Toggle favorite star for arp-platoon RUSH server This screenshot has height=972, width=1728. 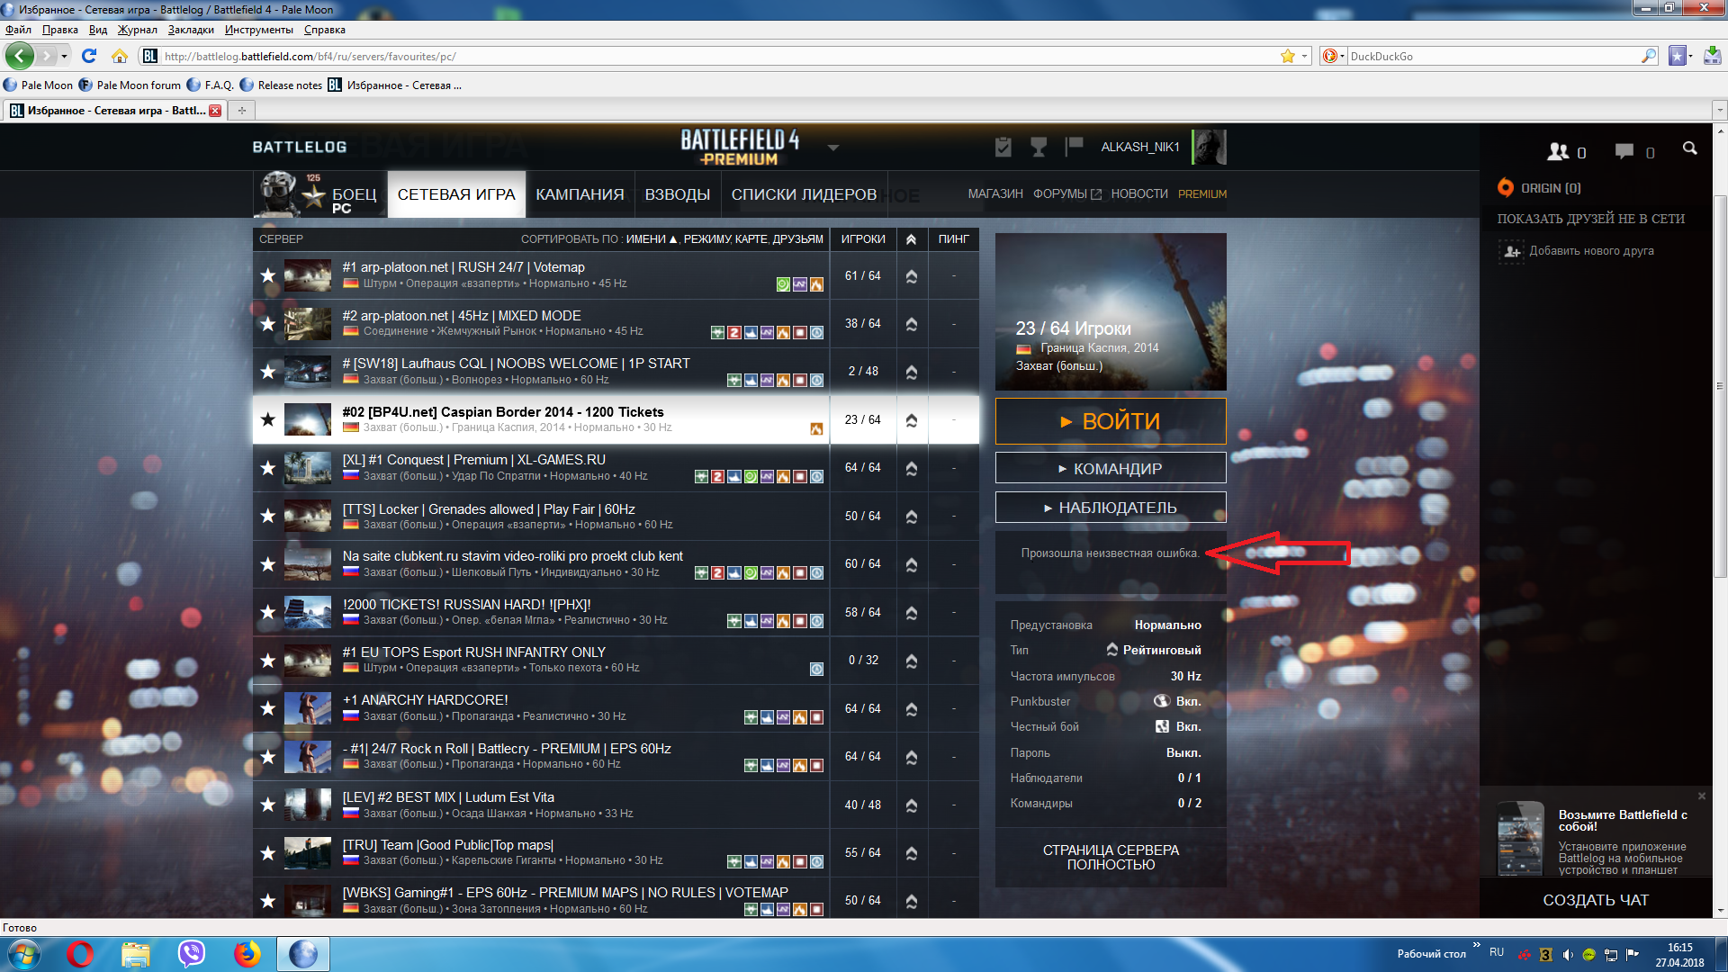pos(267,275)
